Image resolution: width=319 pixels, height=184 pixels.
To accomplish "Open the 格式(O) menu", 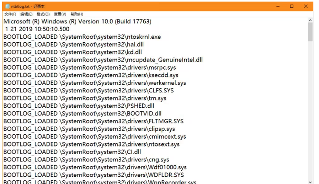I will [43, 14].
